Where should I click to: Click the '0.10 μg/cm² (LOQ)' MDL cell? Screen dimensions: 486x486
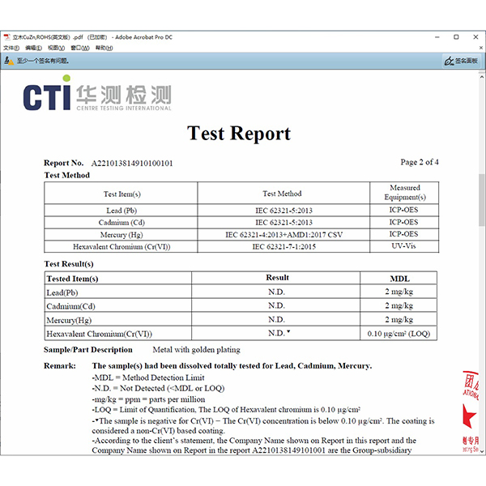[399, 334]
